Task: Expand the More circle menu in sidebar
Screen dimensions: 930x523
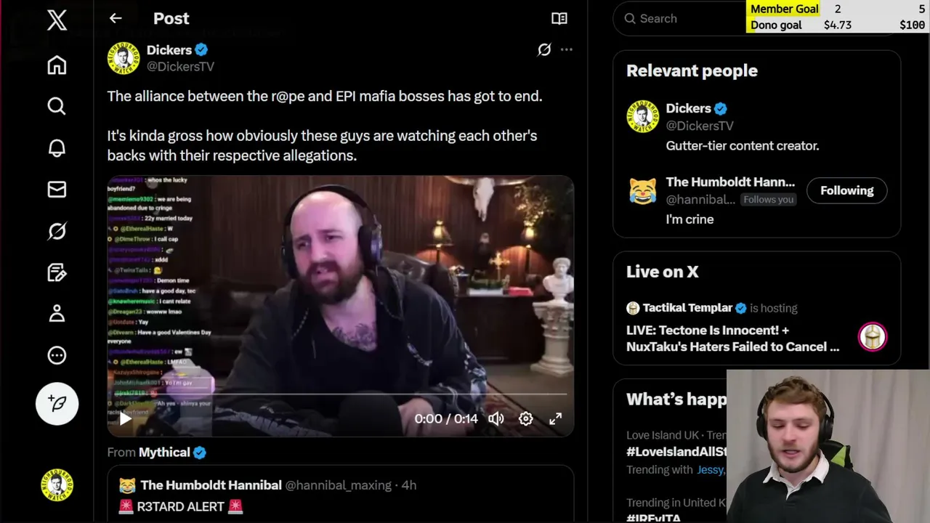Action: 57,355
